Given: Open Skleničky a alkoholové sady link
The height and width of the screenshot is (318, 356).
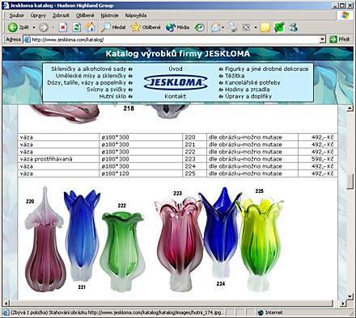Looking at the screenshot, I should click(89, 69).
